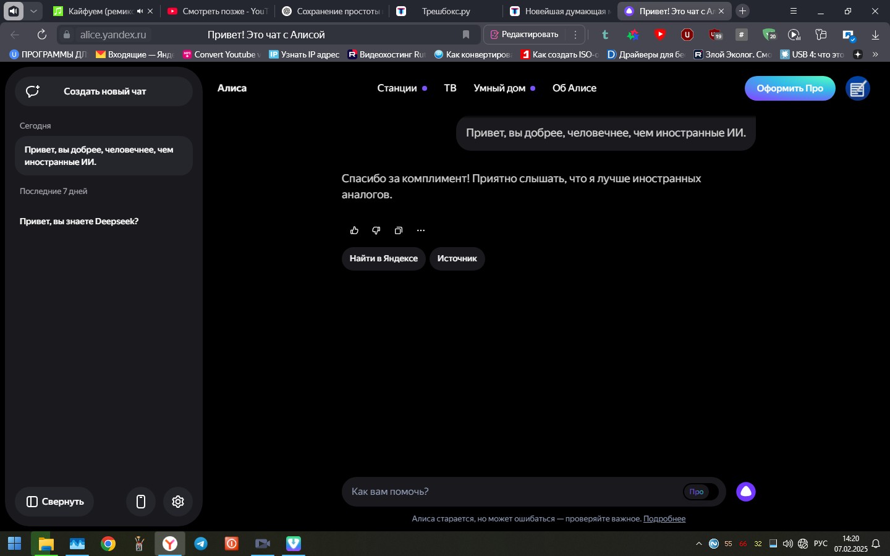890x556 pixels.
Task: Click Найти в Яндексе button
Action: 384,258
